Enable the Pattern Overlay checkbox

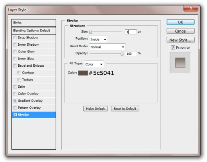pos(15,108)
